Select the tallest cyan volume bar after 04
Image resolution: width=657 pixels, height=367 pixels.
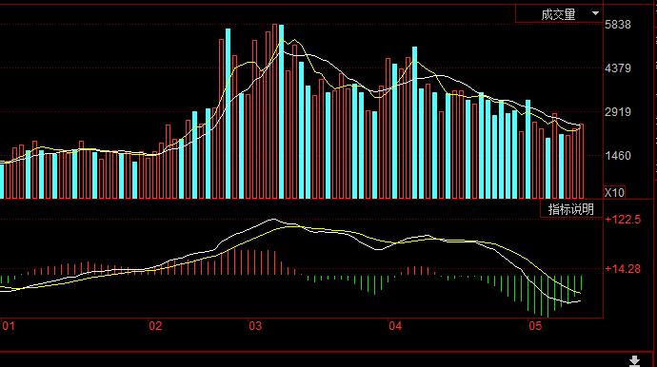click(414, 123)
